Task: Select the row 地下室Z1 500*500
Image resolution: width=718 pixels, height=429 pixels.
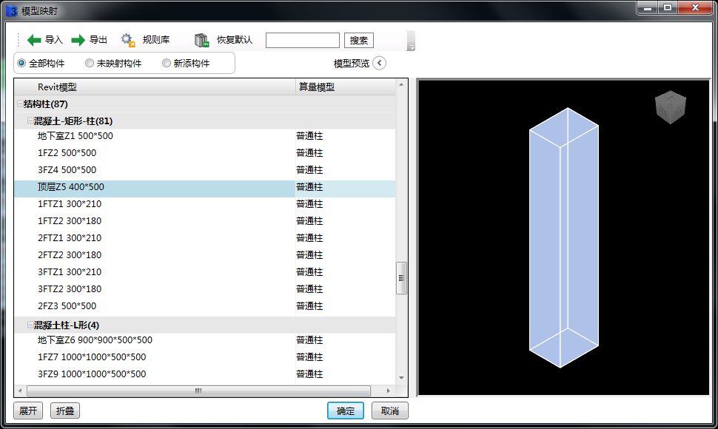Action: (x=205, y=136)
